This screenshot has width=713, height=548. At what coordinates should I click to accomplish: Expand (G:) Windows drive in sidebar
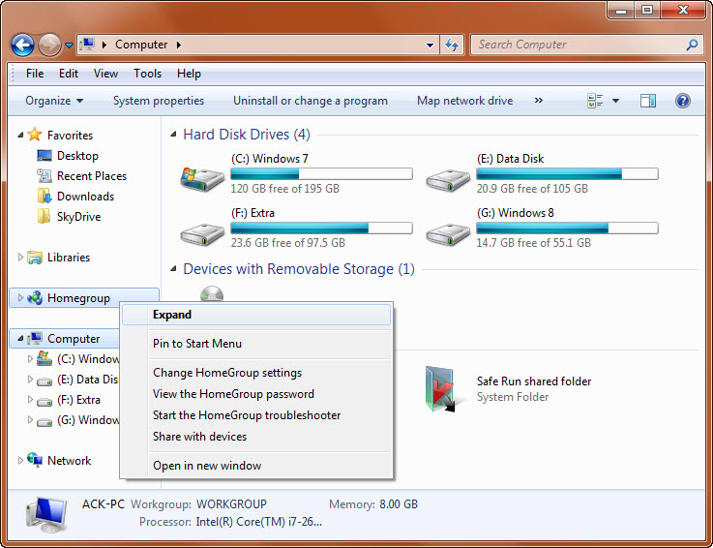click(x=30, y=419)
